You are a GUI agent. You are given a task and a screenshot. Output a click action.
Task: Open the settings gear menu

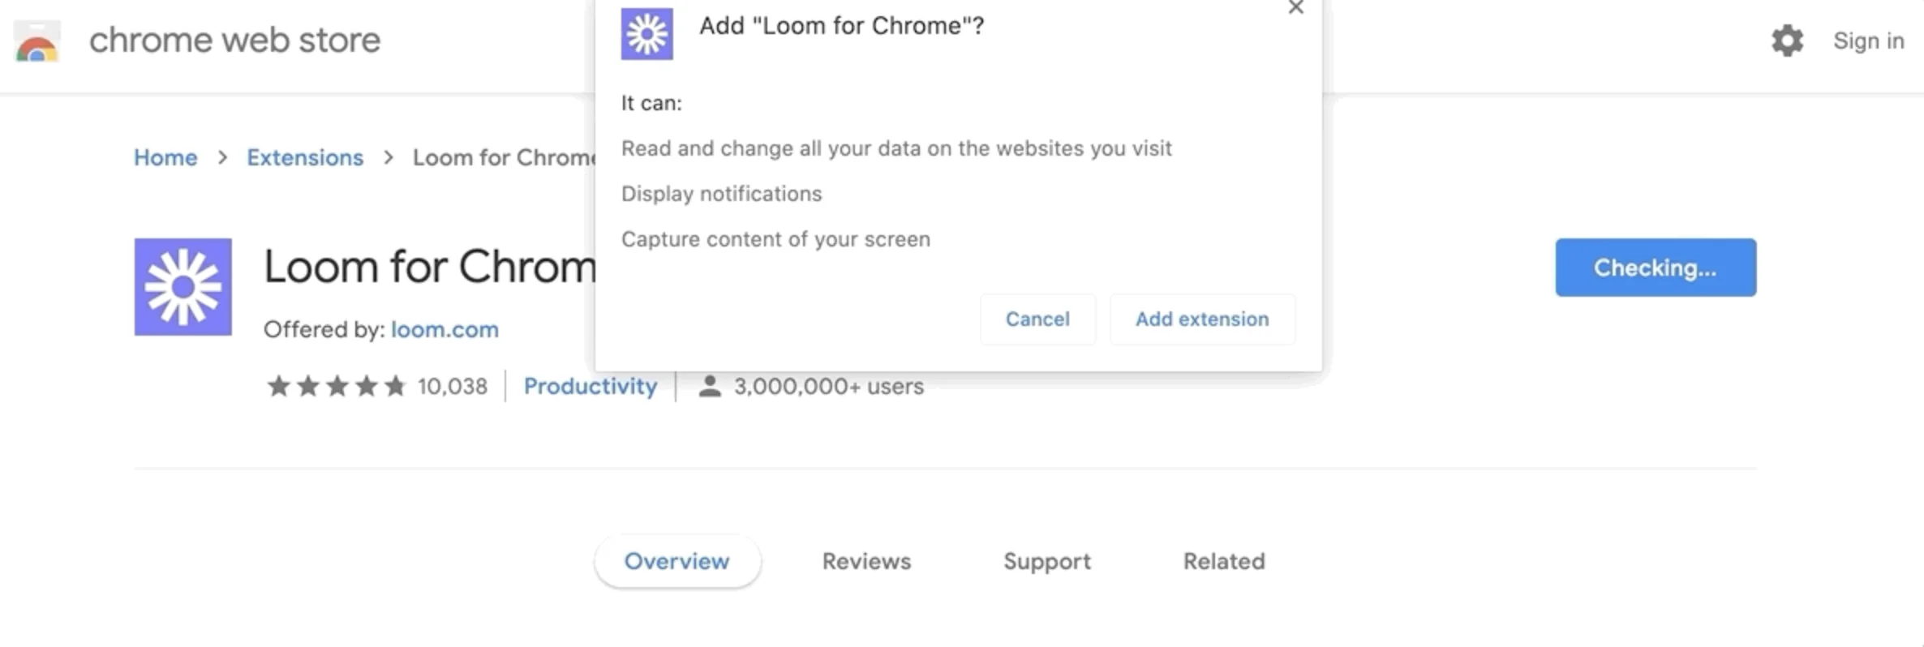tap(1787, 41)
